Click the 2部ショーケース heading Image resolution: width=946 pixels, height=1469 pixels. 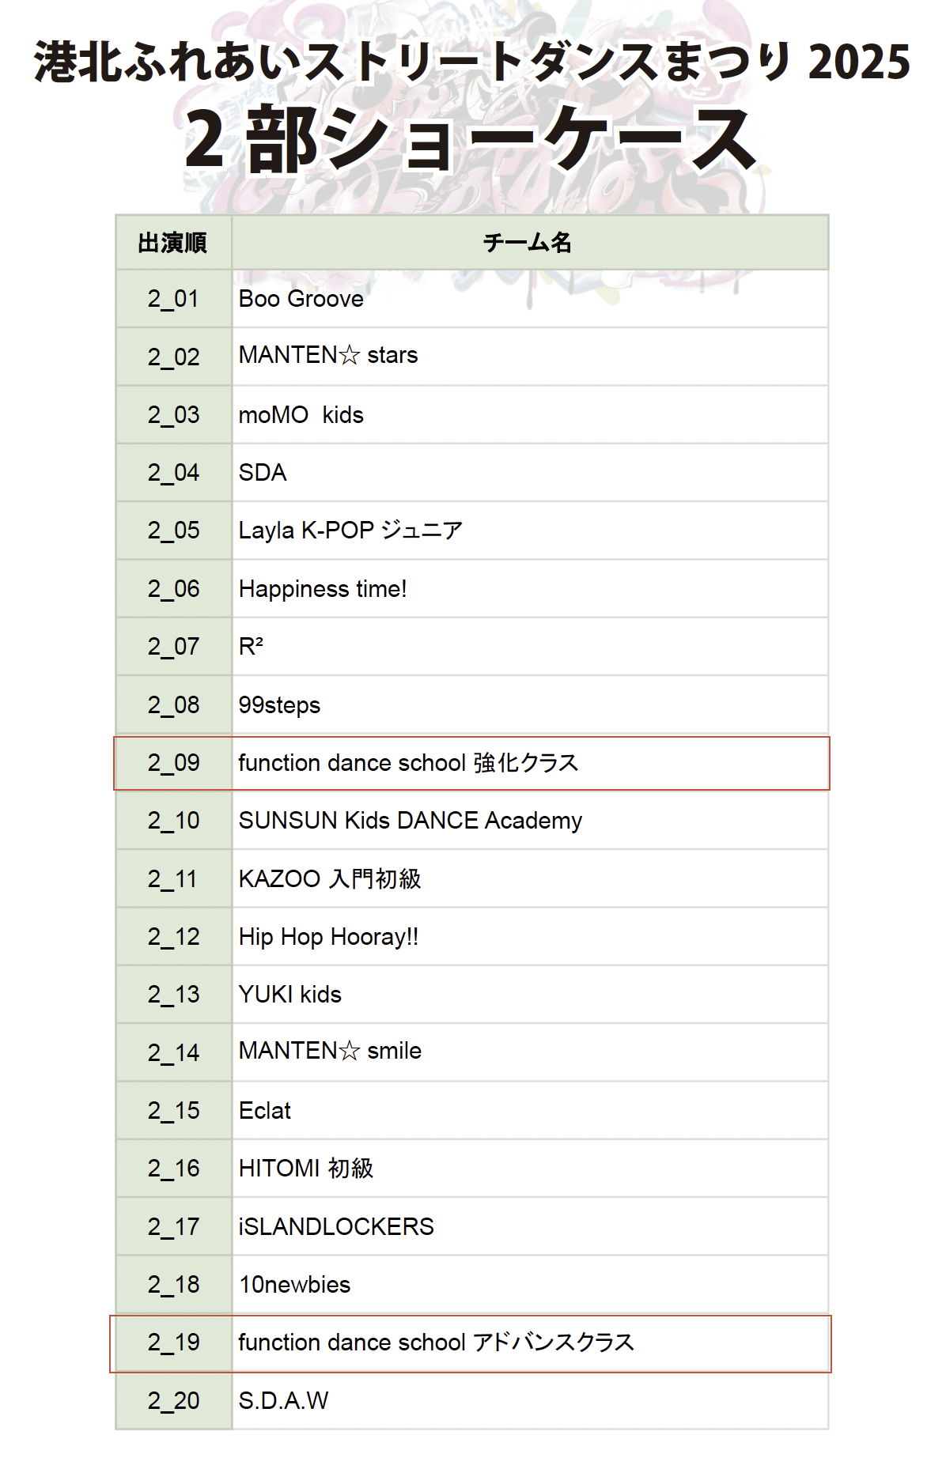point(471,141)
